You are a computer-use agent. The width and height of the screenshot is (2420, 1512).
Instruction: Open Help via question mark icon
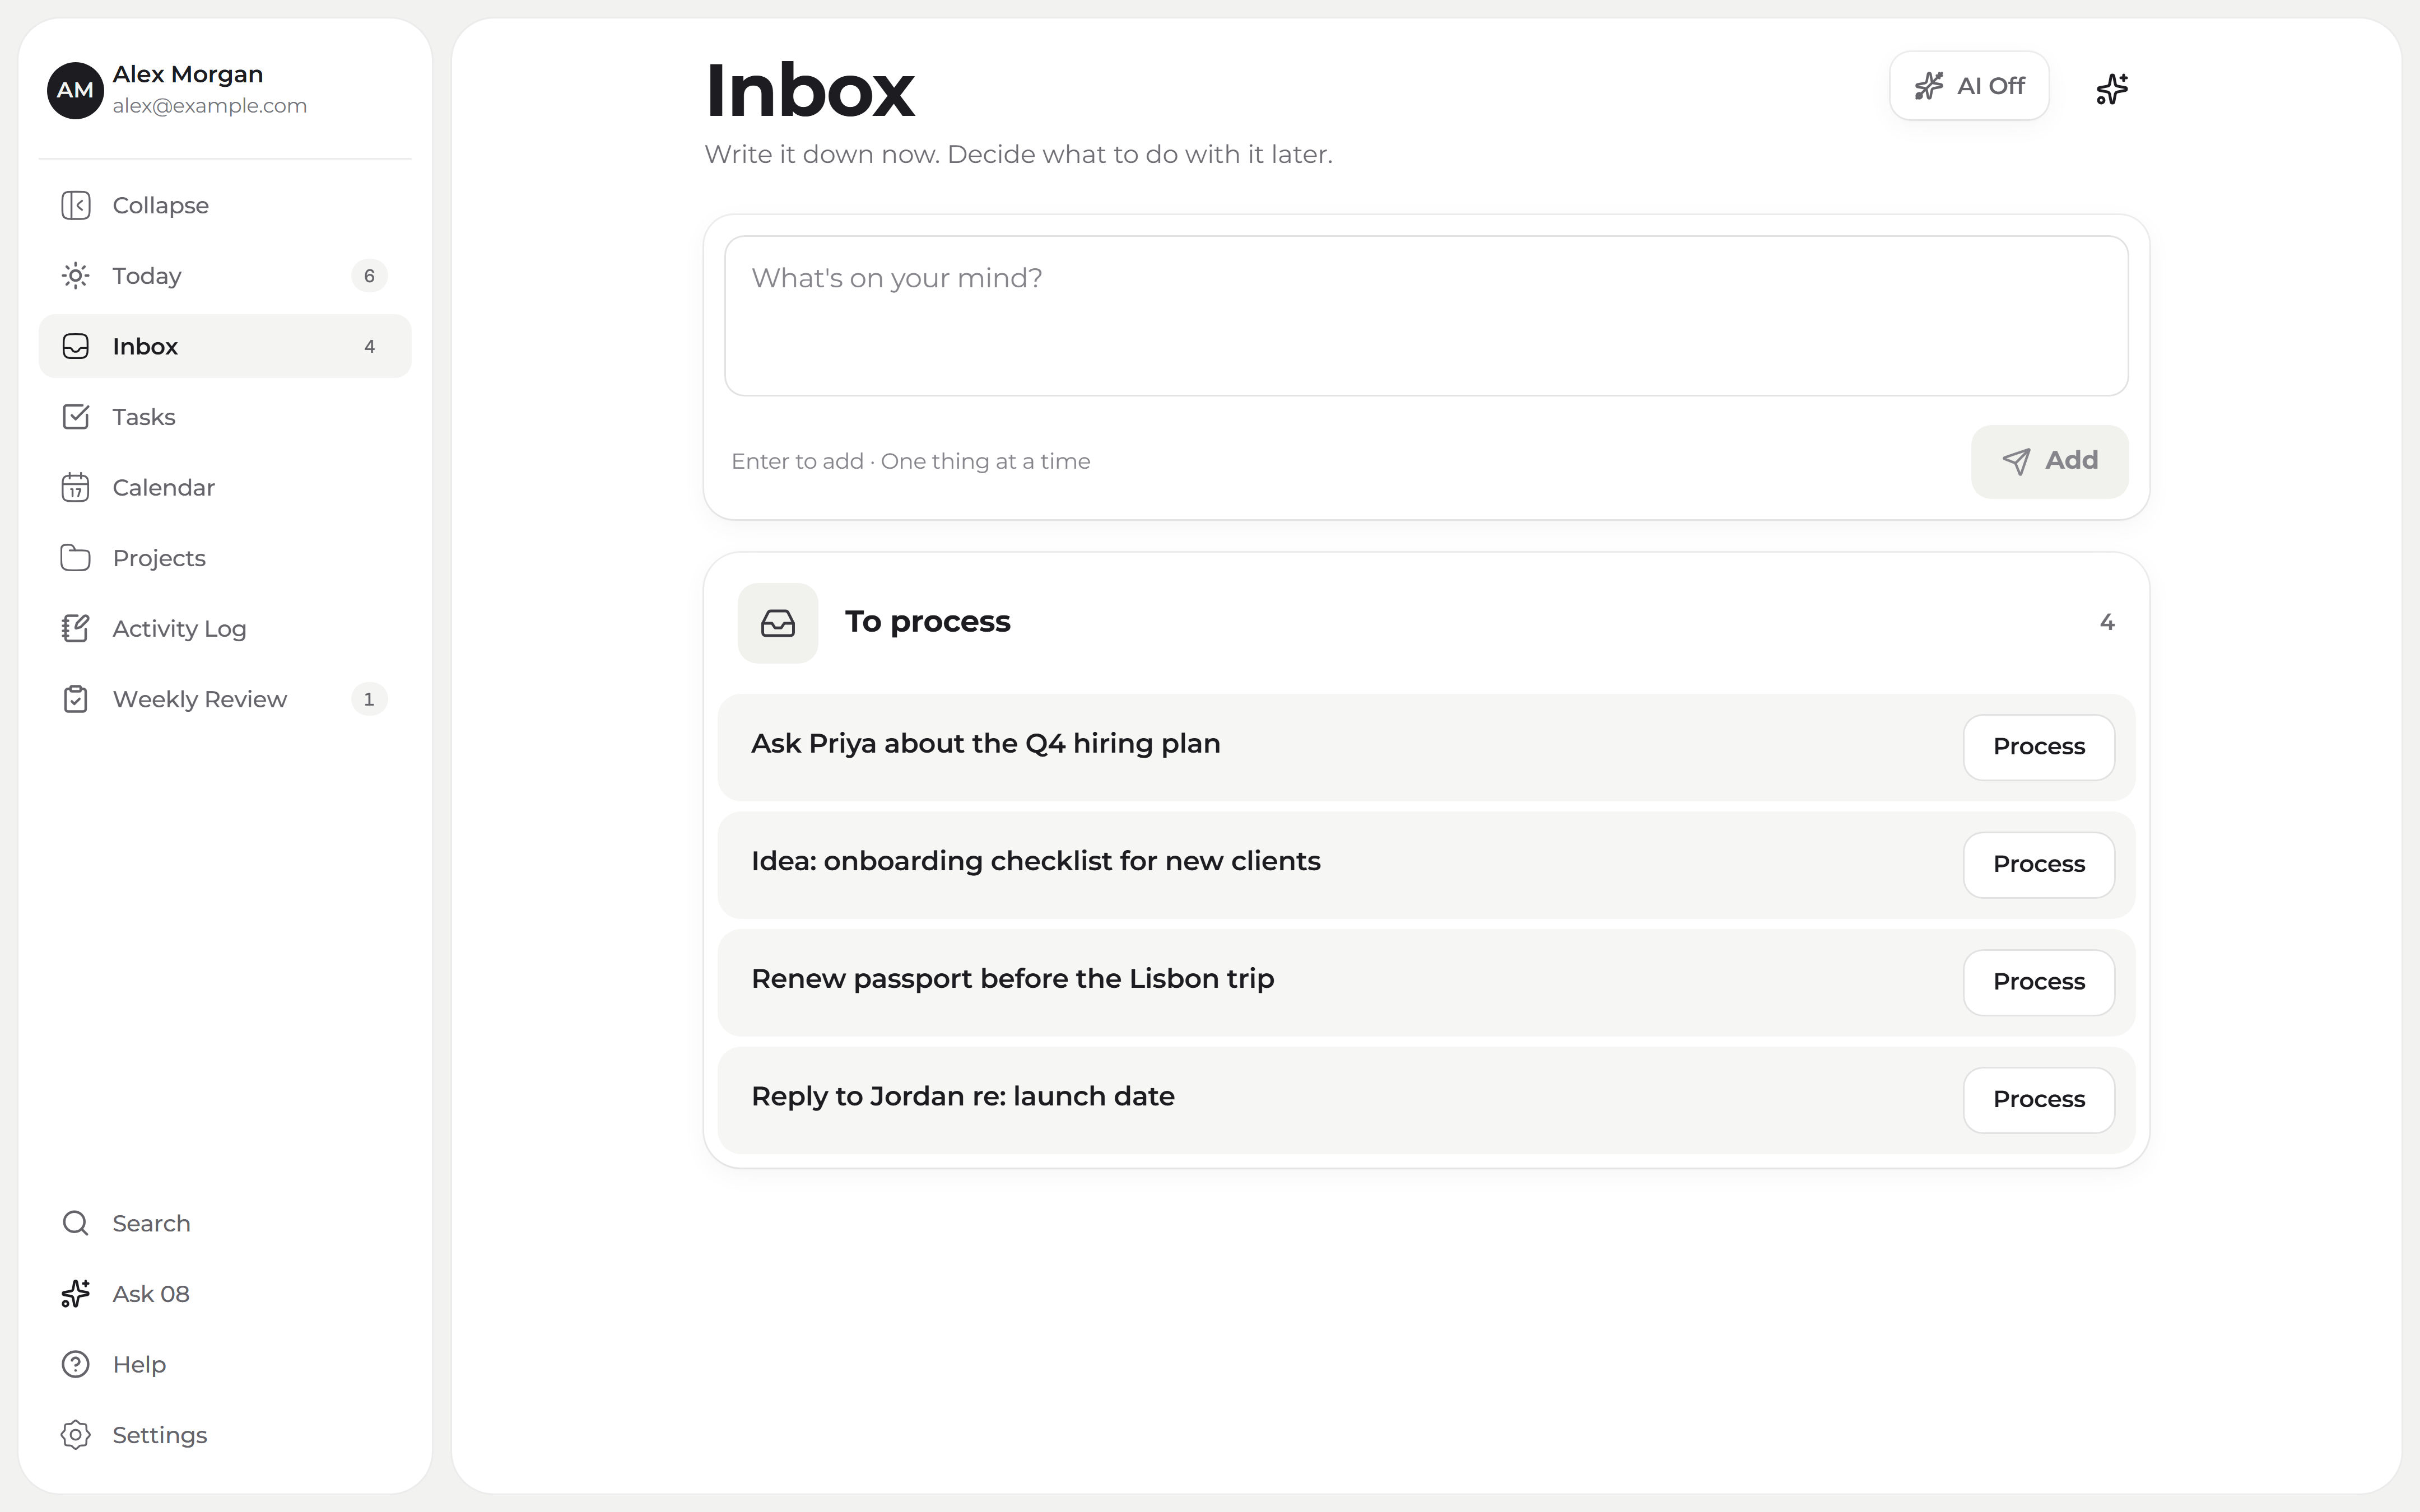[75, 1364]
